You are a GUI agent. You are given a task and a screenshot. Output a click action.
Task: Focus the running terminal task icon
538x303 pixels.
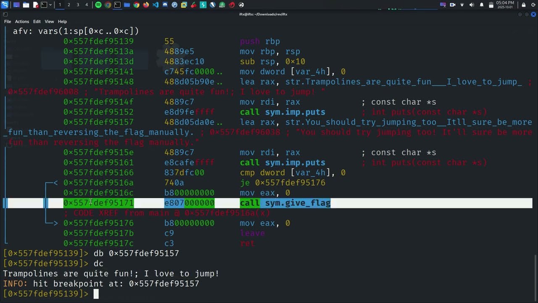pyautogui.click(x=117, y=5)
